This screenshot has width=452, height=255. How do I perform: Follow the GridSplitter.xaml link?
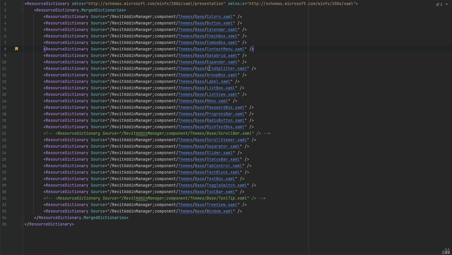point(226,69)
